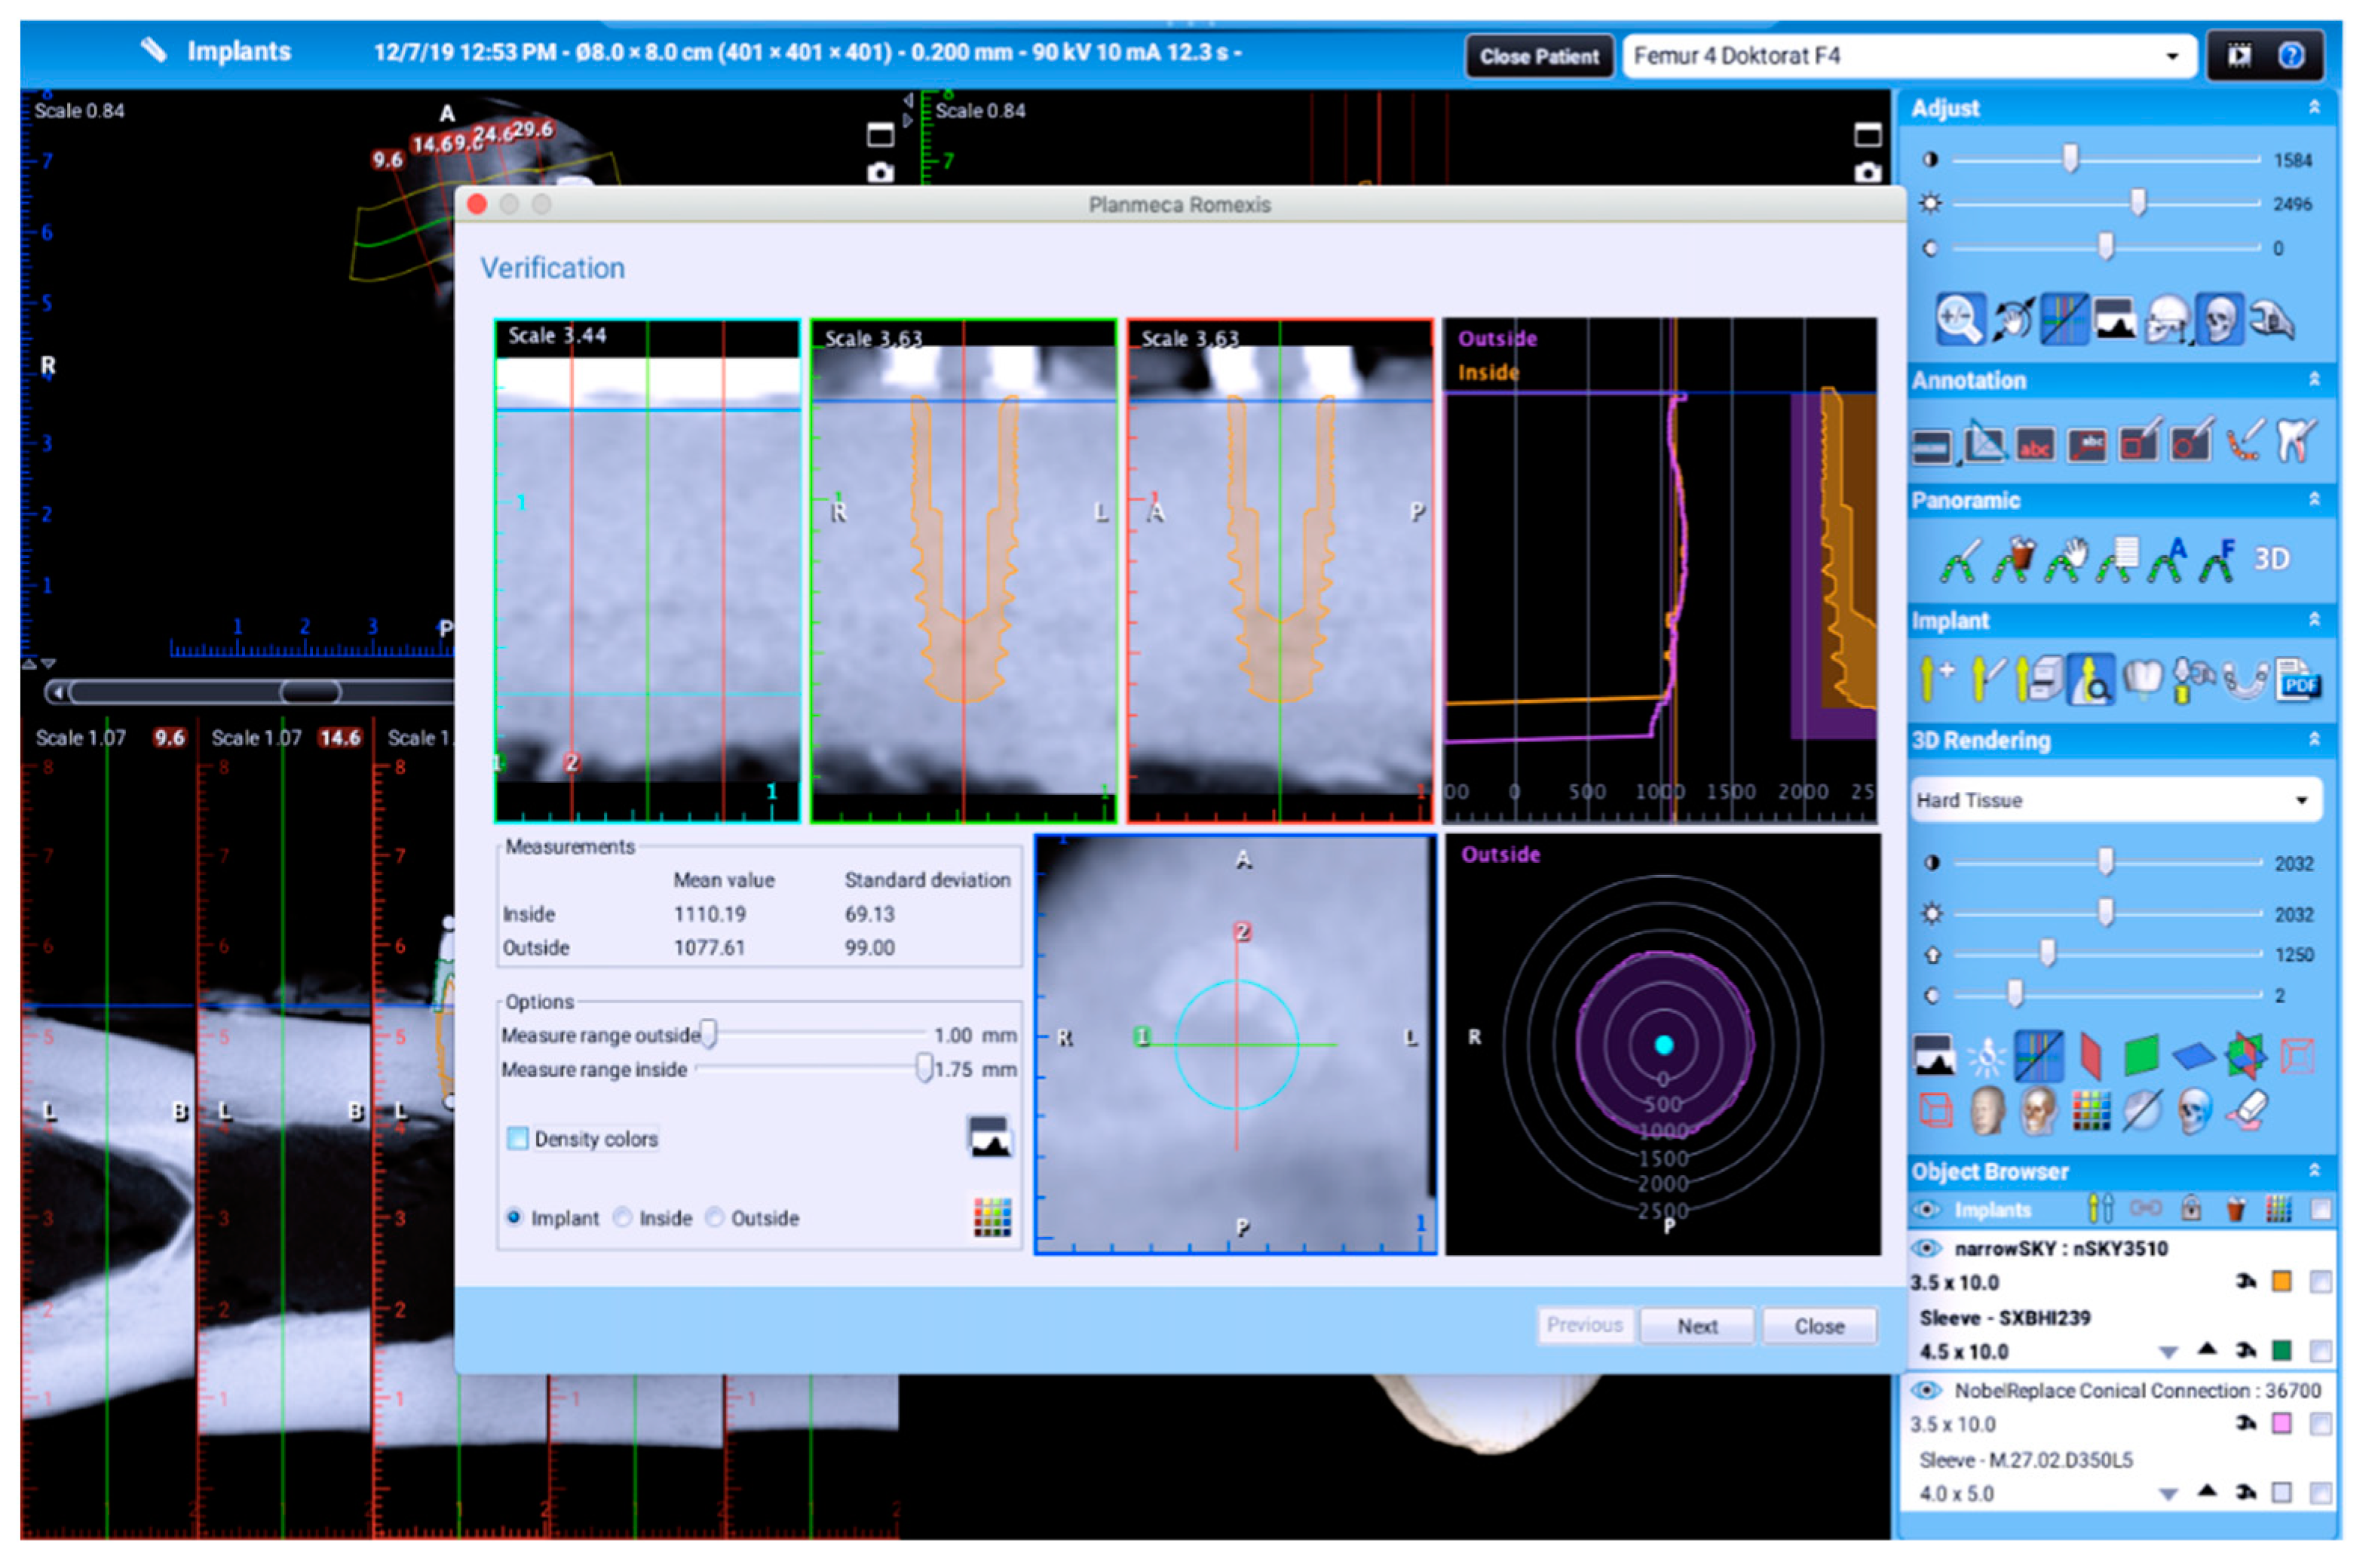Select the Implant radio button
Viewport: 2363px width, 1568px height.
pyautogui.click(x=513, y=1217)
